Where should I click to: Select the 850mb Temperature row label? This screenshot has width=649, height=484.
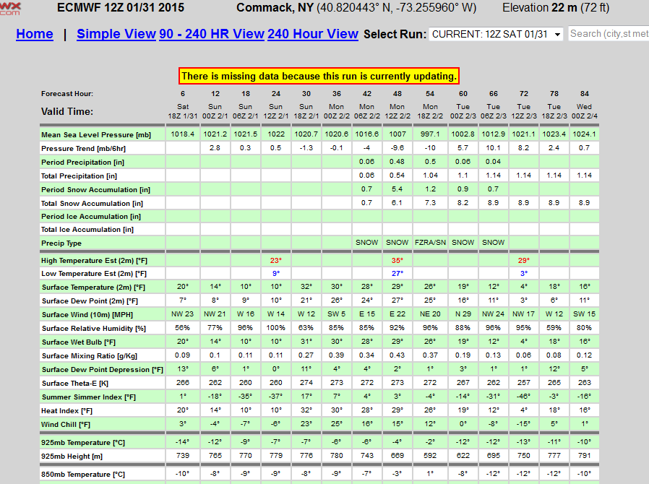tap(83, 475)
